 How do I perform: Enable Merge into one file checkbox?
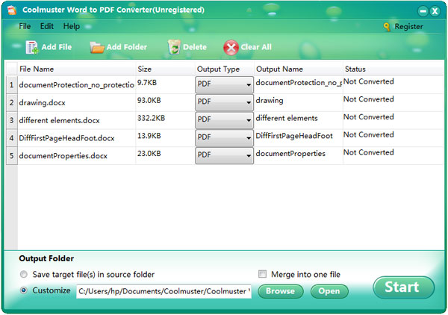[x=262, y=274]
